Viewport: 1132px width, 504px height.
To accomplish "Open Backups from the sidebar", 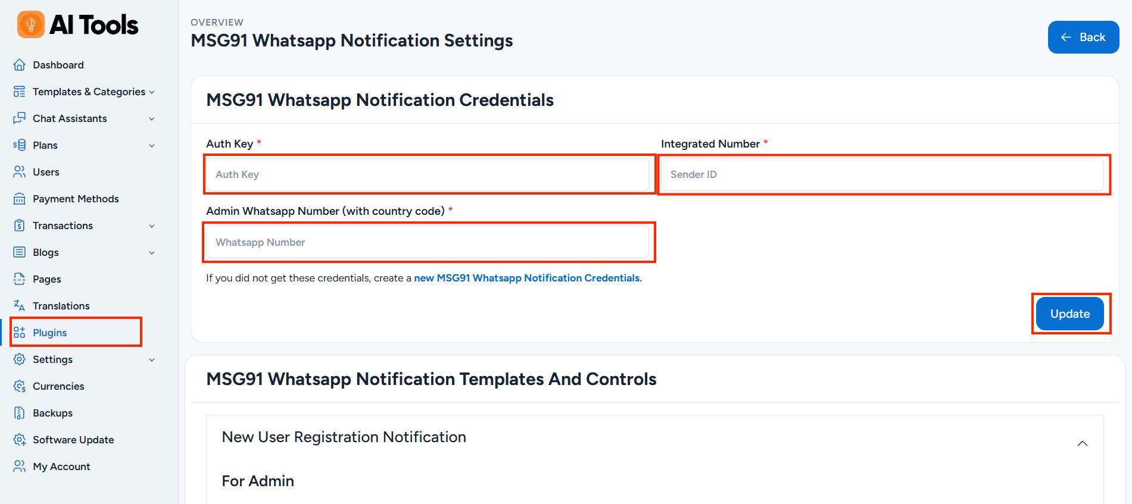I will tap(52, 413).
